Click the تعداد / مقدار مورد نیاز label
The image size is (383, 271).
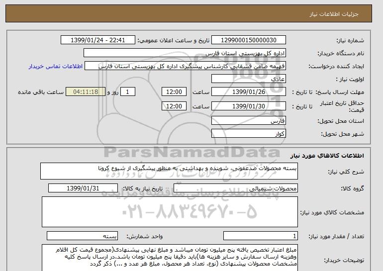click(x=336, y=236)
